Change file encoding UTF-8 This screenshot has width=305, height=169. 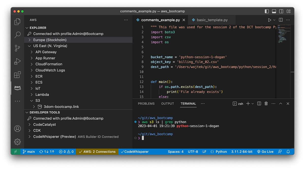(193, 152)
